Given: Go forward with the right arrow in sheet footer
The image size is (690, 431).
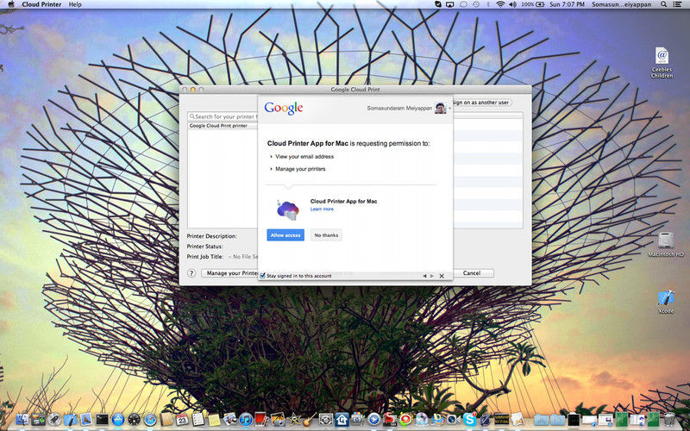Looking at the screenshot, I should click(432, 276).
